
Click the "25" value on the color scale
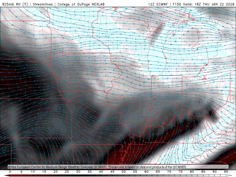(67, 172)
